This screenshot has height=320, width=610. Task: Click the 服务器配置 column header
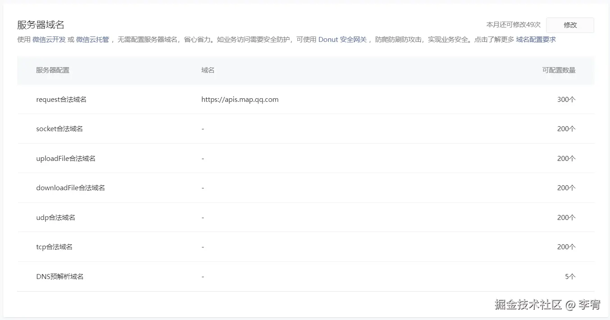point(53,70)
